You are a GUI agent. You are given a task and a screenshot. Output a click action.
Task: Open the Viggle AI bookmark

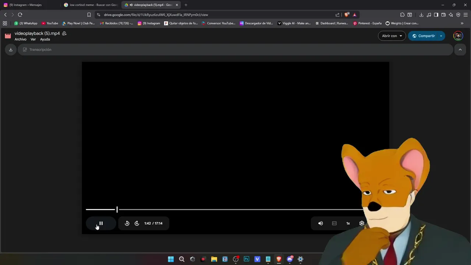click(294, 23)
